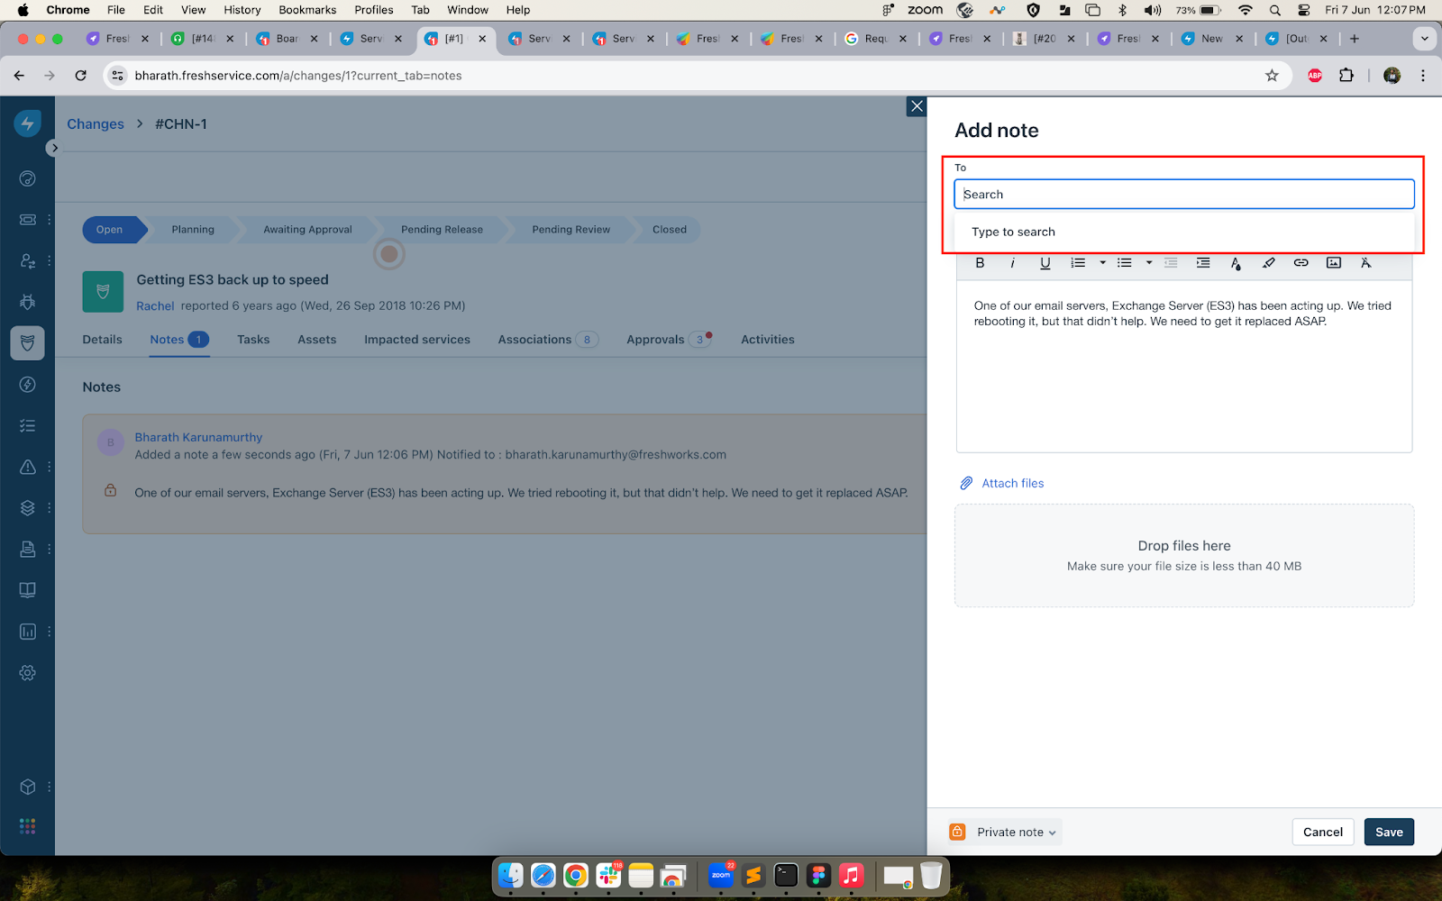Switch to the Impacted services tab
Screen dimensions: 1442x901
[x=417, y=340]
